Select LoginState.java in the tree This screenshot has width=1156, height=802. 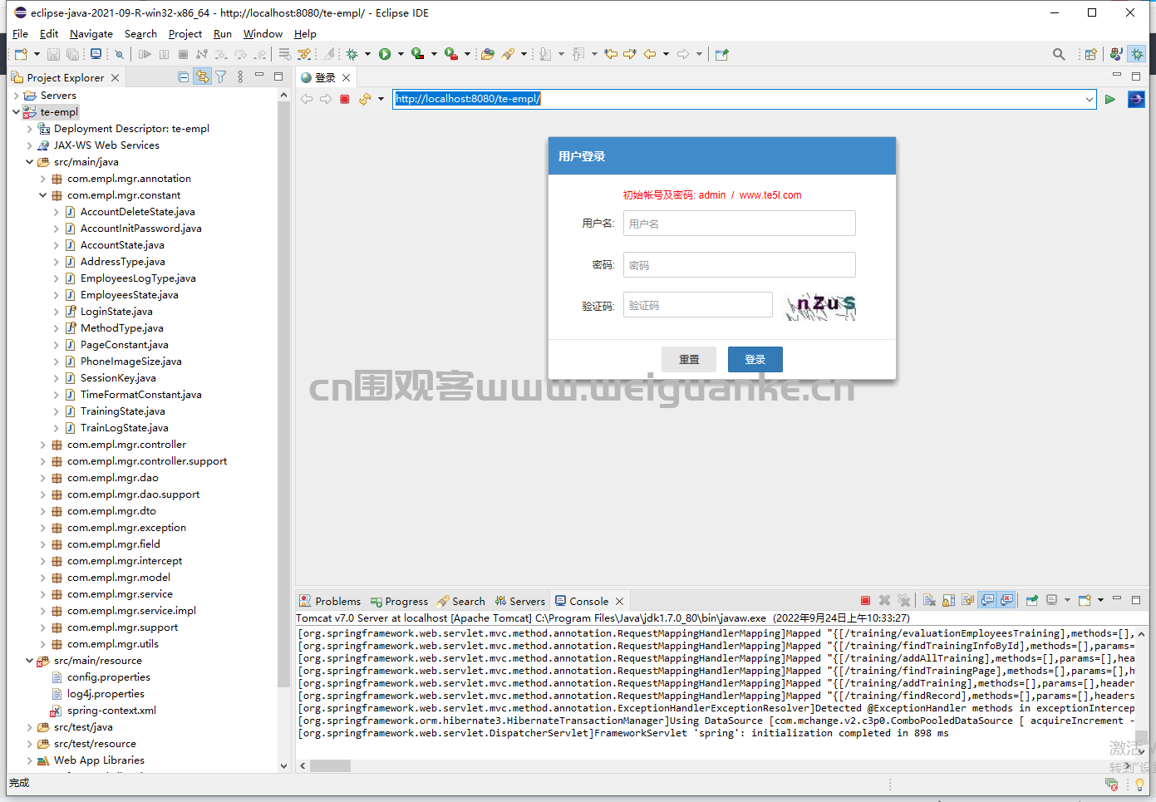click(x=116, y=312)
